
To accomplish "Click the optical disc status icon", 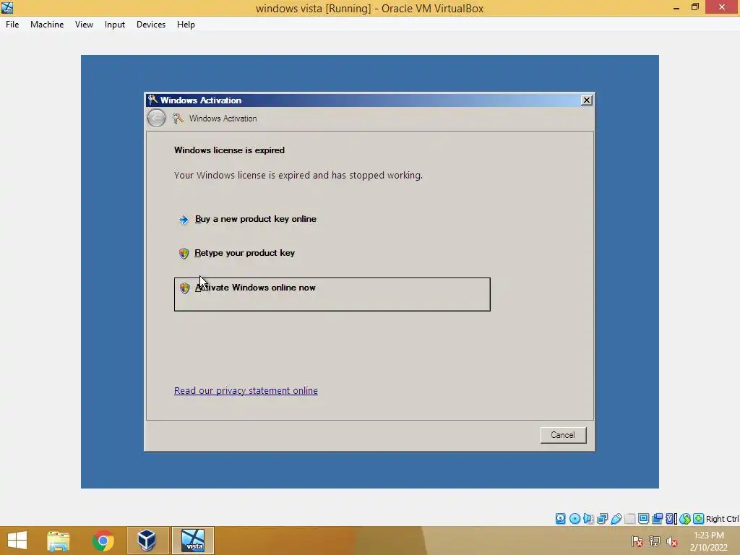I will tap(575, 519).
